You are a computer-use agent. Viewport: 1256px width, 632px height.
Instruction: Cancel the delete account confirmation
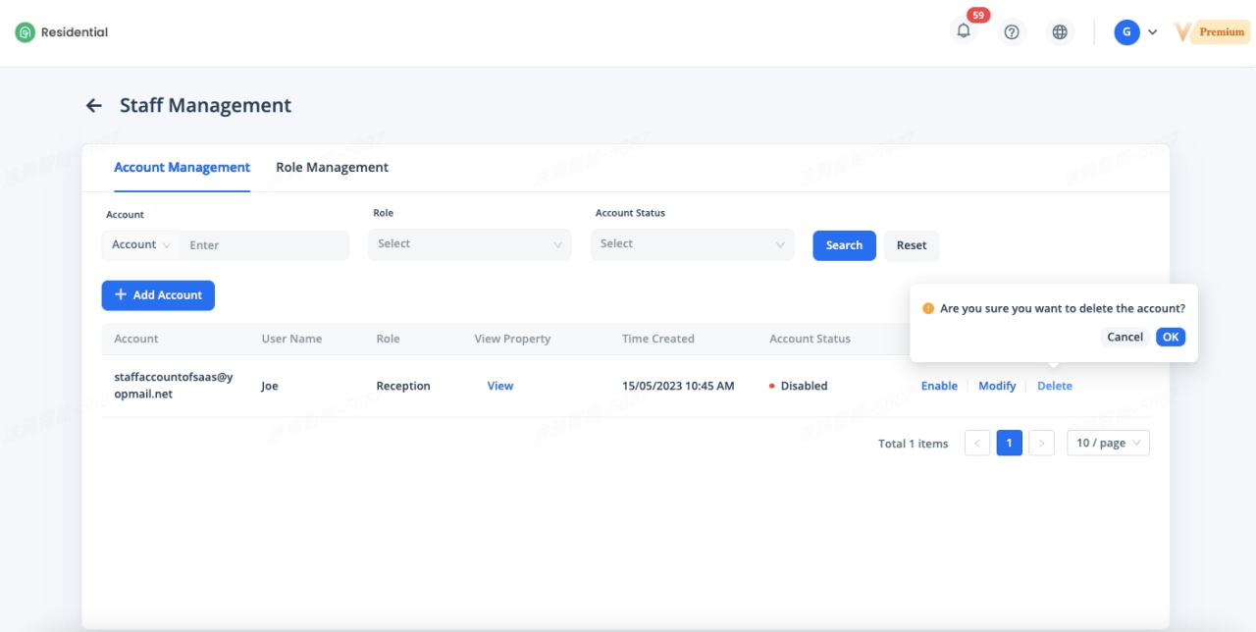pyautogui.click(x=1125, y=337)
